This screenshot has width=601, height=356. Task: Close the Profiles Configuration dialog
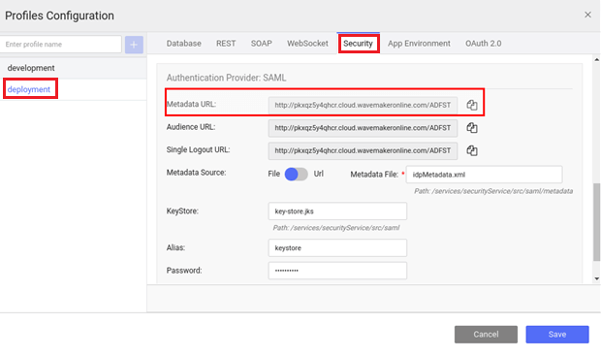[587, 15]
